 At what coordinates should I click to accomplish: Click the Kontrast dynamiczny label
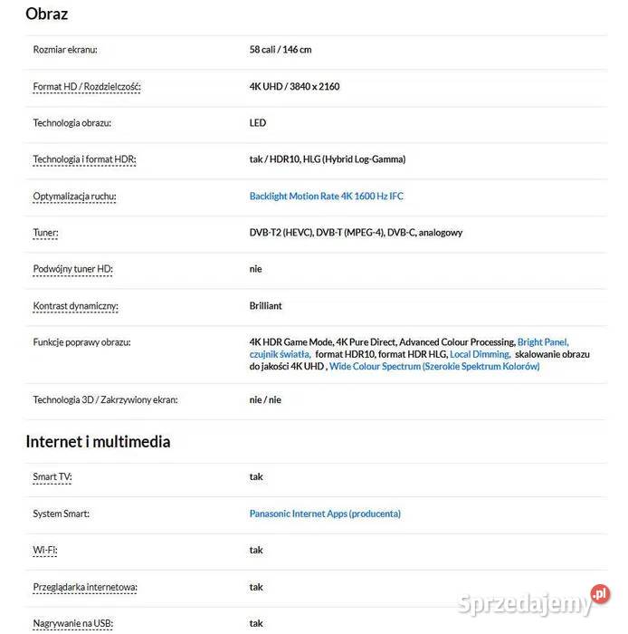(x=75, y=306)
